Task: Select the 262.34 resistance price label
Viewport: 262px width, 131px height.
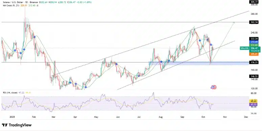Action: (254, 22)
